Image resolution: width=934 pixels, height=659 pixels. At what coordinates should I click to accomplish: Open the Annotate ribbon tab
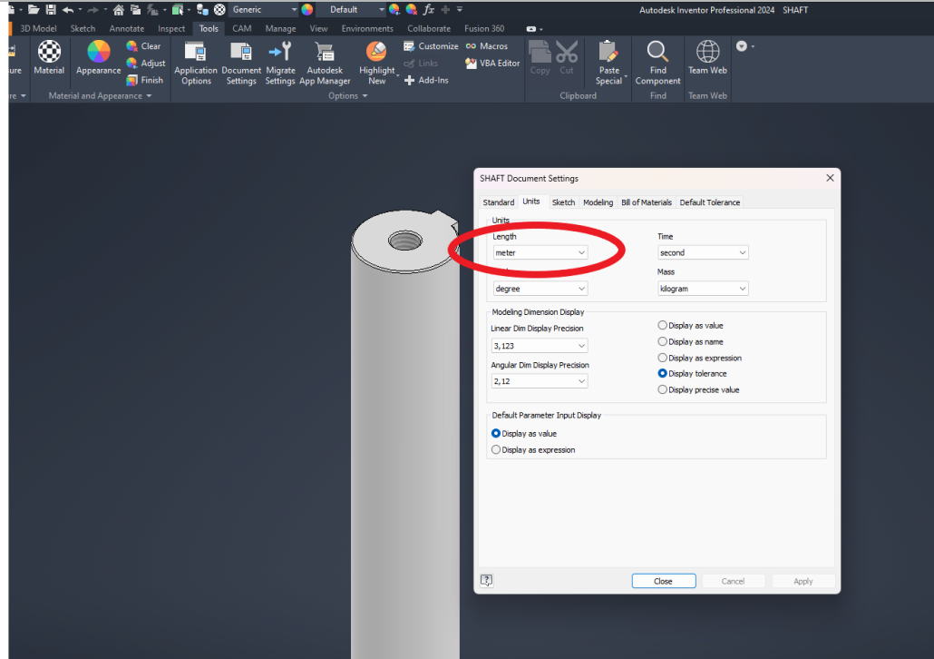click(x=127, y=29)
